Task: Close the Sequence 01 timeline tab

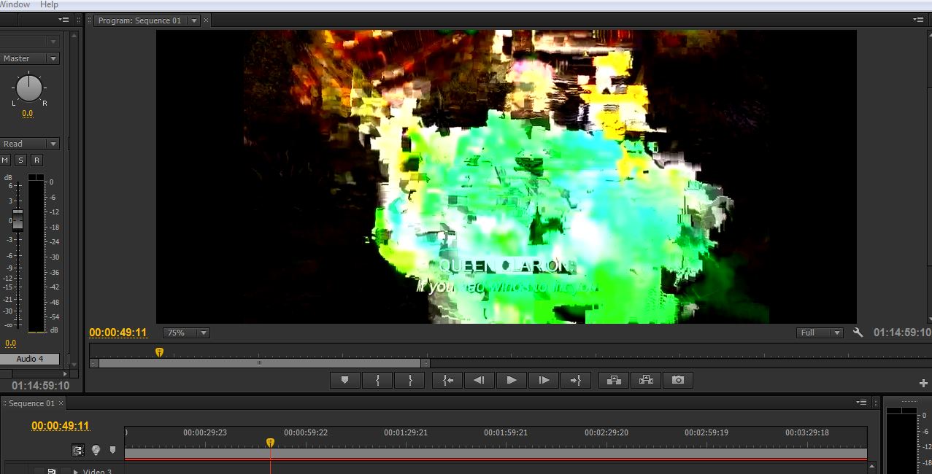Action: (x=61, y=403)
